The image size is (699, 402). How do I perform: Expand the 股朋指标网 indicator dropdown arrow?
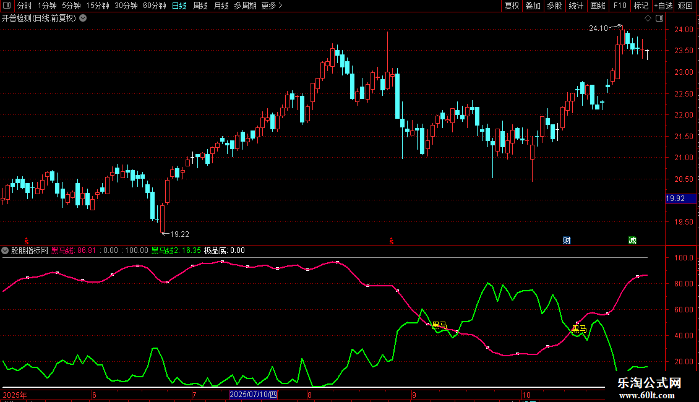pyautogui.click(x=5, y=250)
